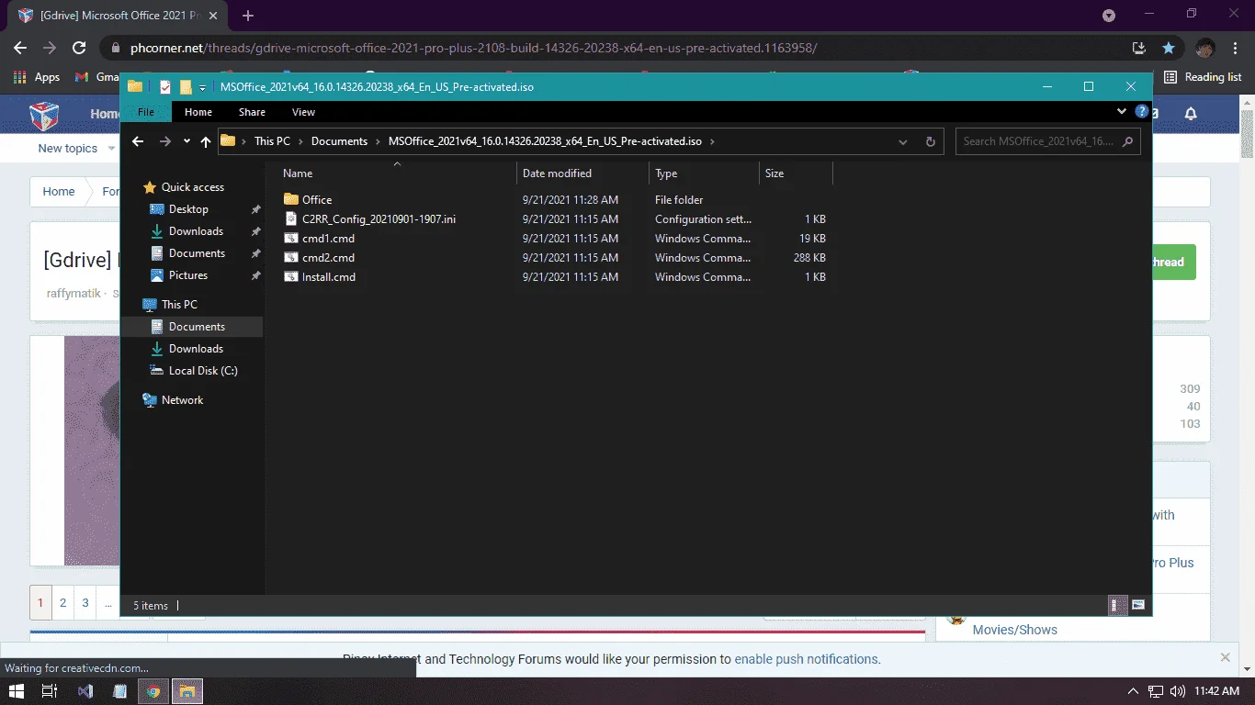Open Pictures in the navigation pane
This screenshot has width=1255, height=705.
coord(187,275)
